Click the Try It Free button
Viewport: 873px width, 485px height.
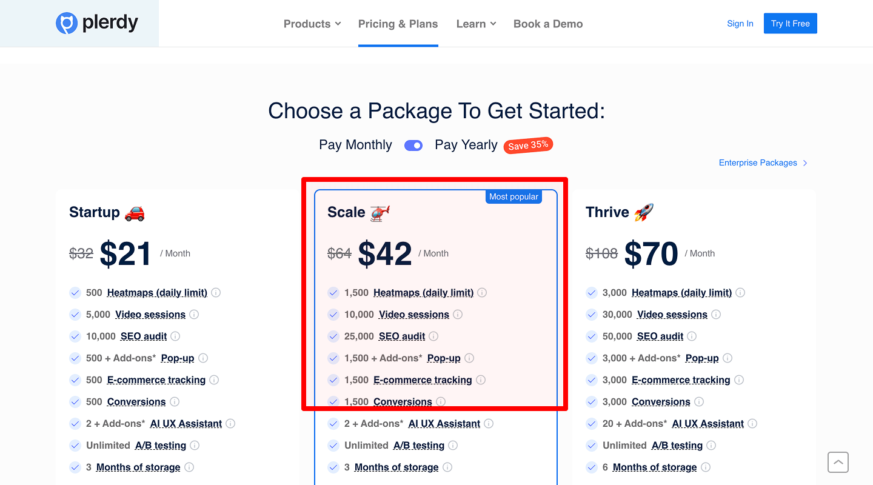point(790,24)
